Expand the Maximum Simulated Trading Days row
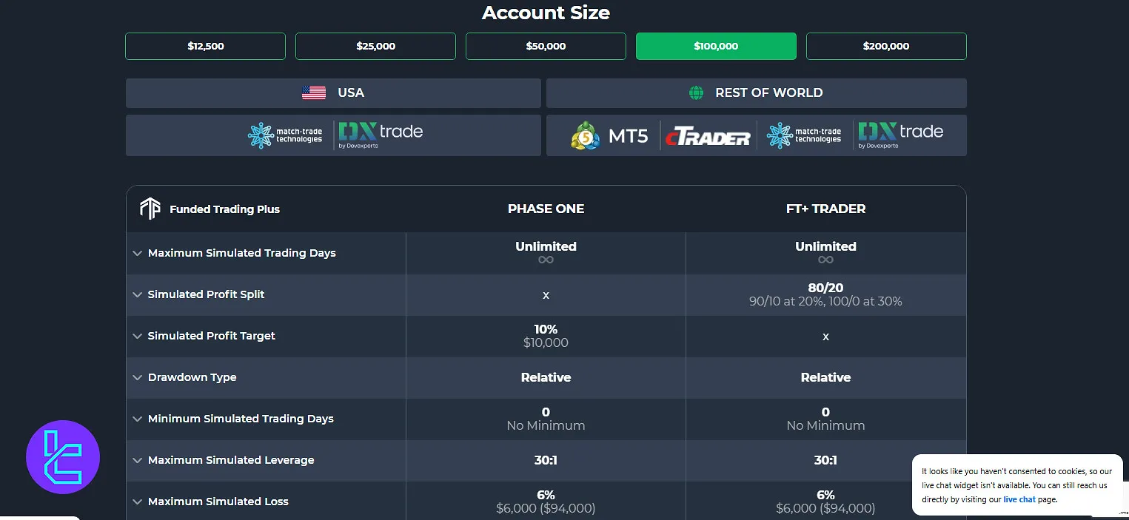This screenshot has width=1129, height=520. [138, 253]
